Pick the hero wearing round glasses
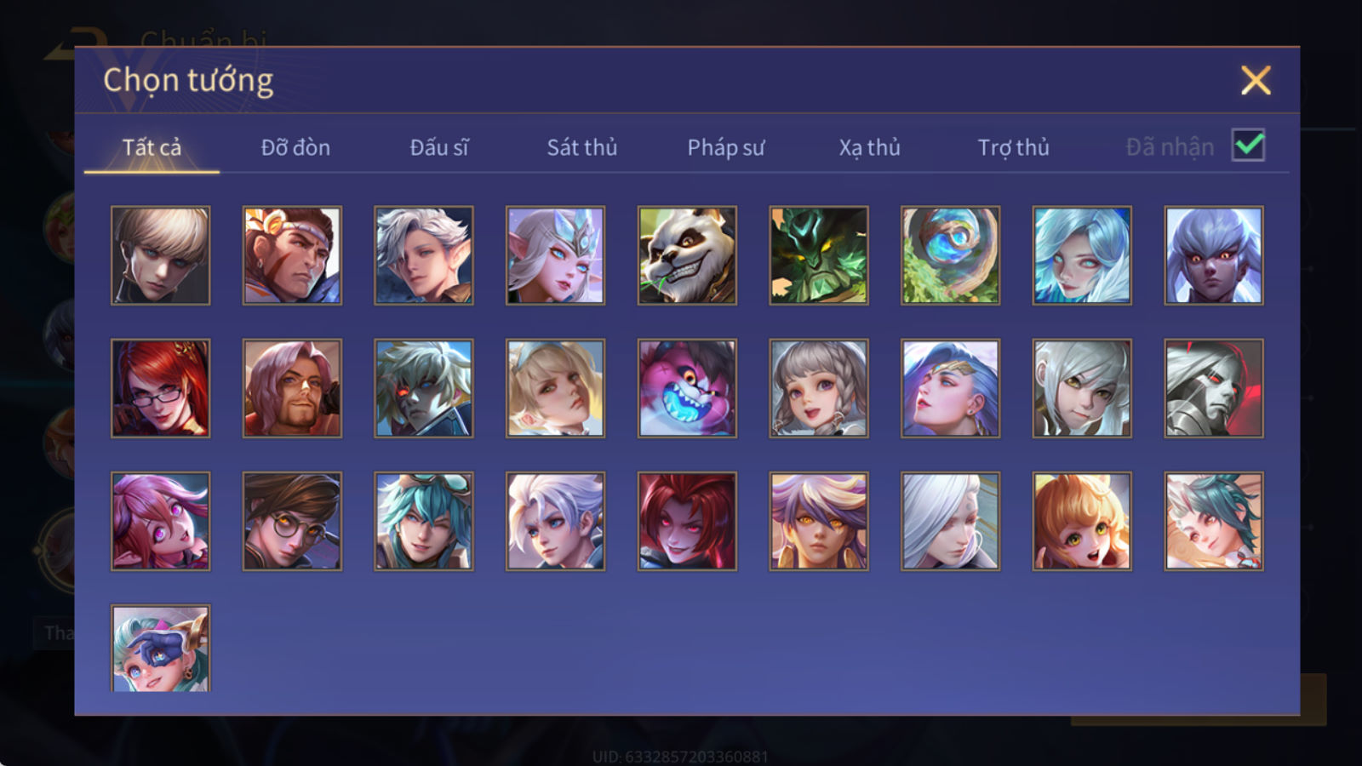1362x766 pixels. click(292, 521)
